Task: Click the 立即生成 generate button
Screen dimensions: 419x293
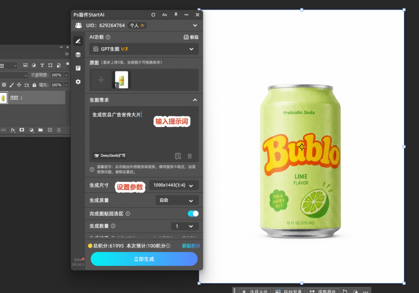Action: pos(144,259)
